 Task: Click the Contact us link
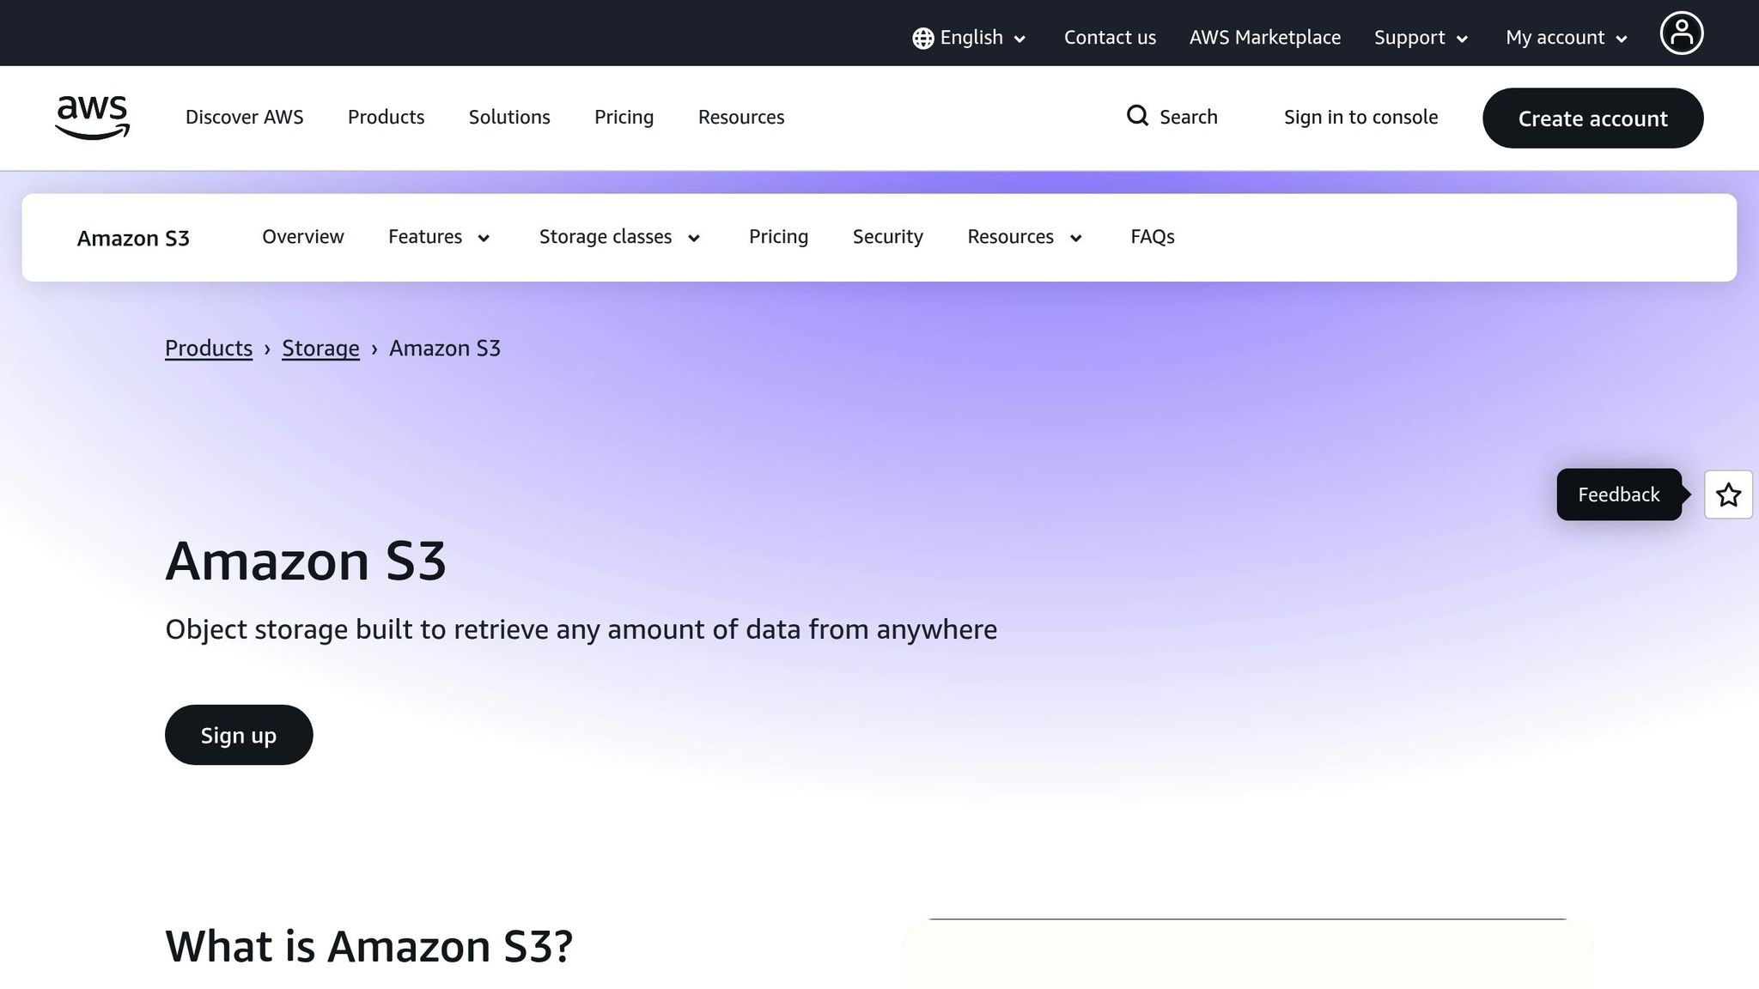click(x=1110, y=38)
